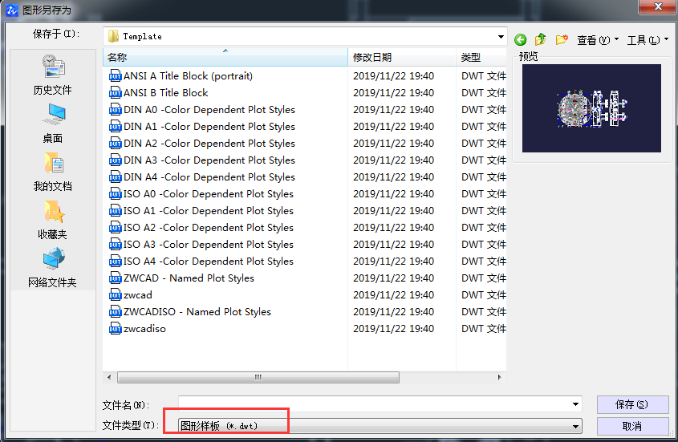Select the ANSI B Title Block file icon
Image resolution: width=678 pixels, height=442 pixels.
click(115, 93)
